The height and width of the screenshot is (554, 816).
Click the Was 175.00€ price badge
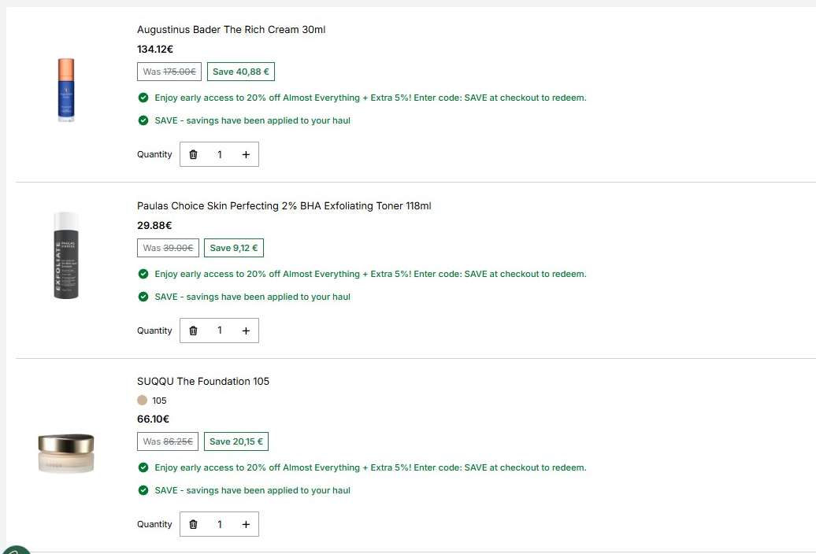click(x=169, y=72)
